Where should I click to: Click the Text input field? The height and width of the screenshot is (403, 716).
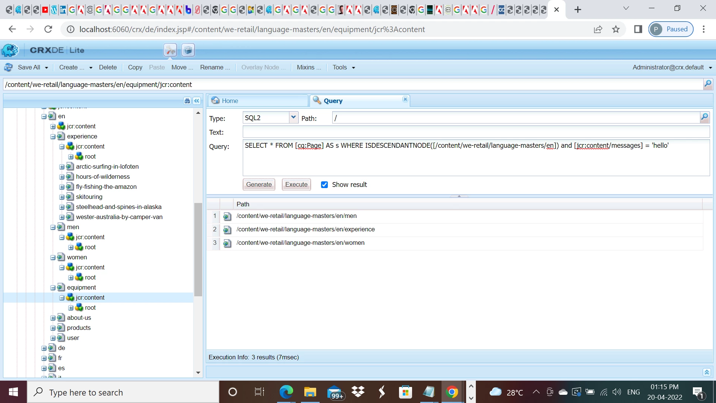click(476, 132)
